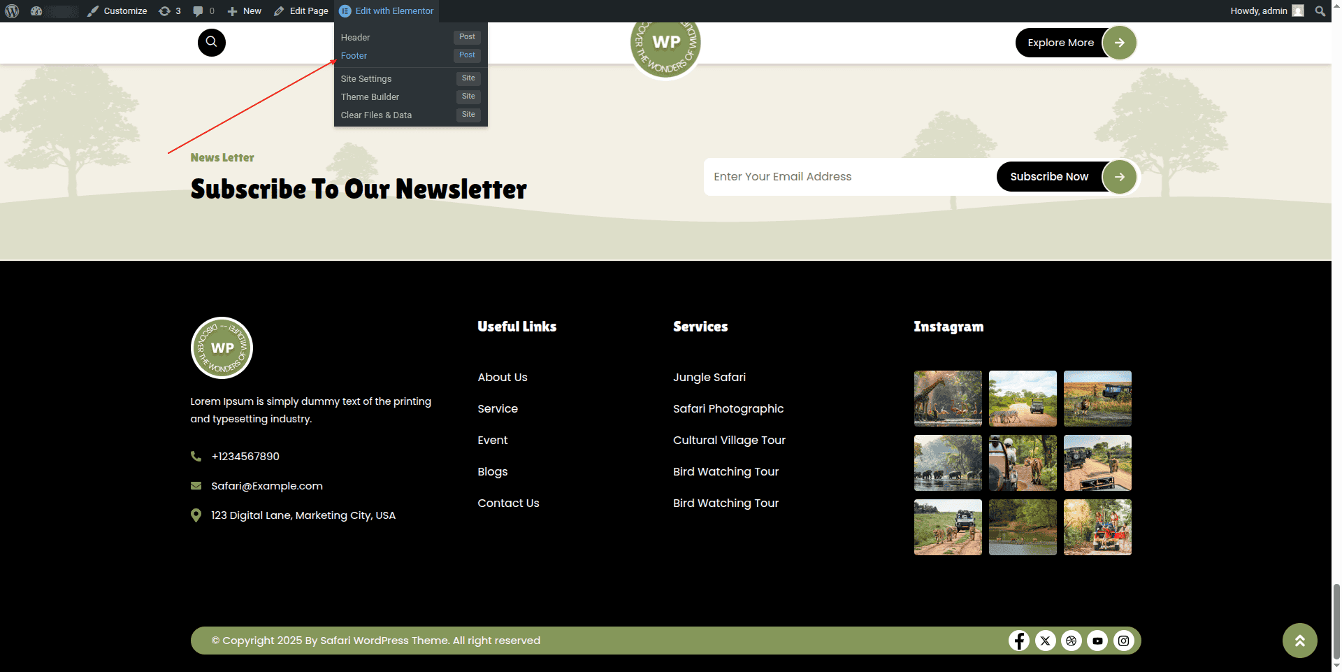Open the X (Twitter) social icon
This screenshot has height=672, width=1342.
coord(1045,641)
